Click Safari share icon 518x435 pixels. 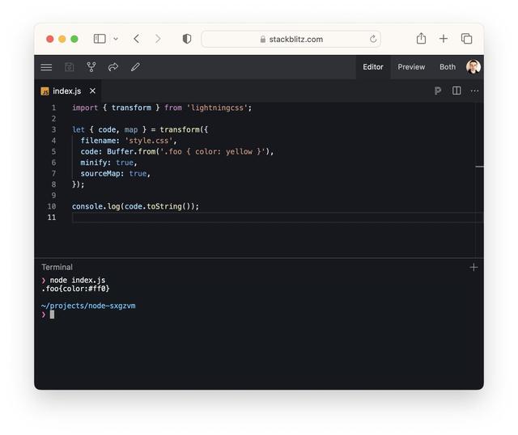click(x=421, y=38)
